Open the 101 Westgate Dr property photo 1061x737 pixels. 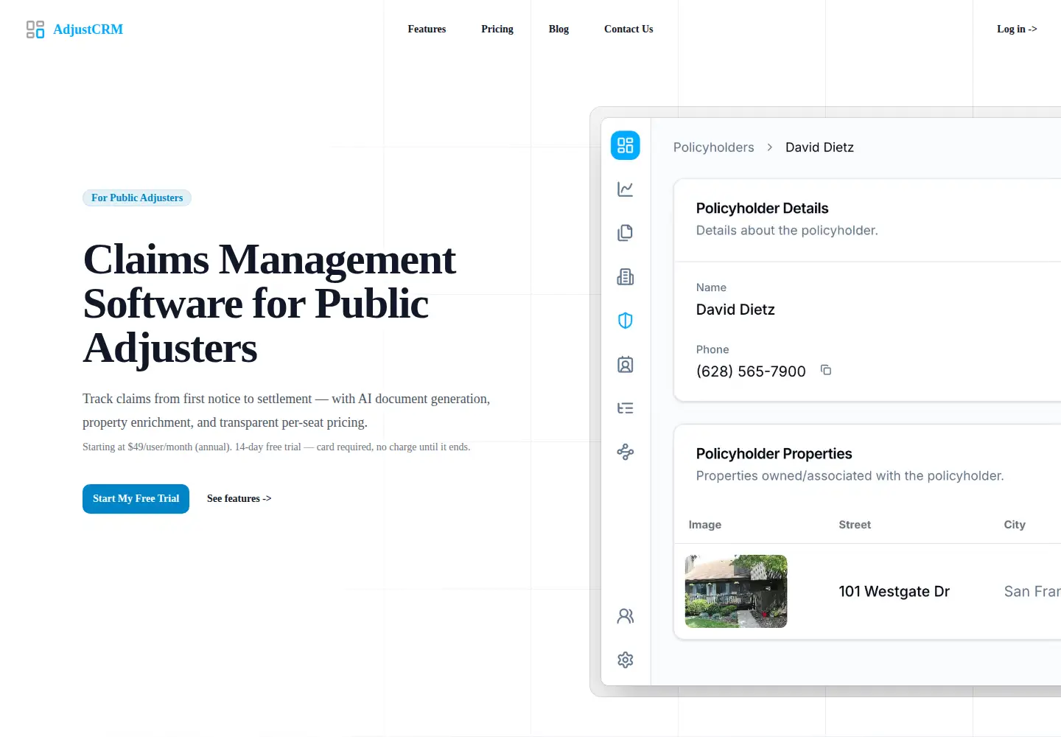tap(736, 591)
